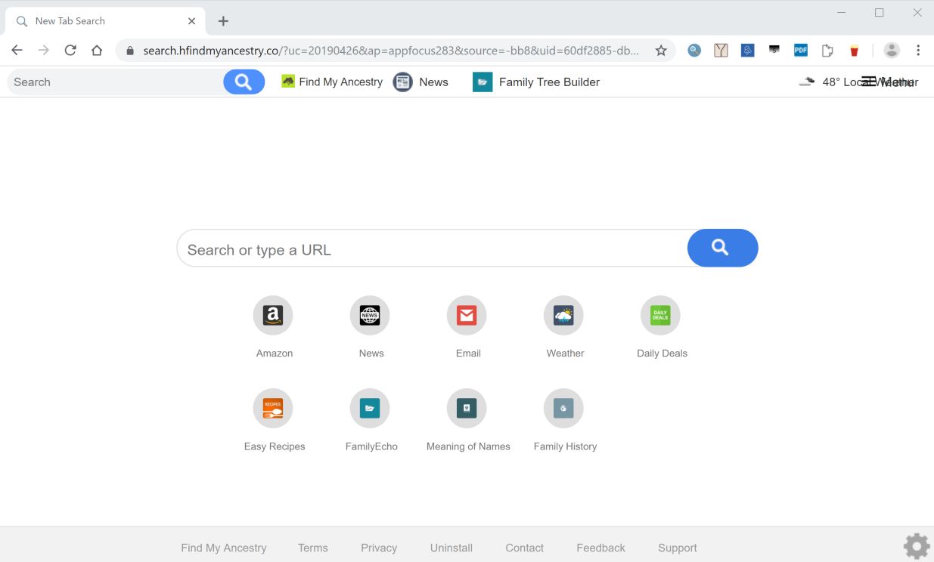Open the Daily Deals shortcut icon
The width and height of the screenshot is (934, 562).
tap(660, 315)
